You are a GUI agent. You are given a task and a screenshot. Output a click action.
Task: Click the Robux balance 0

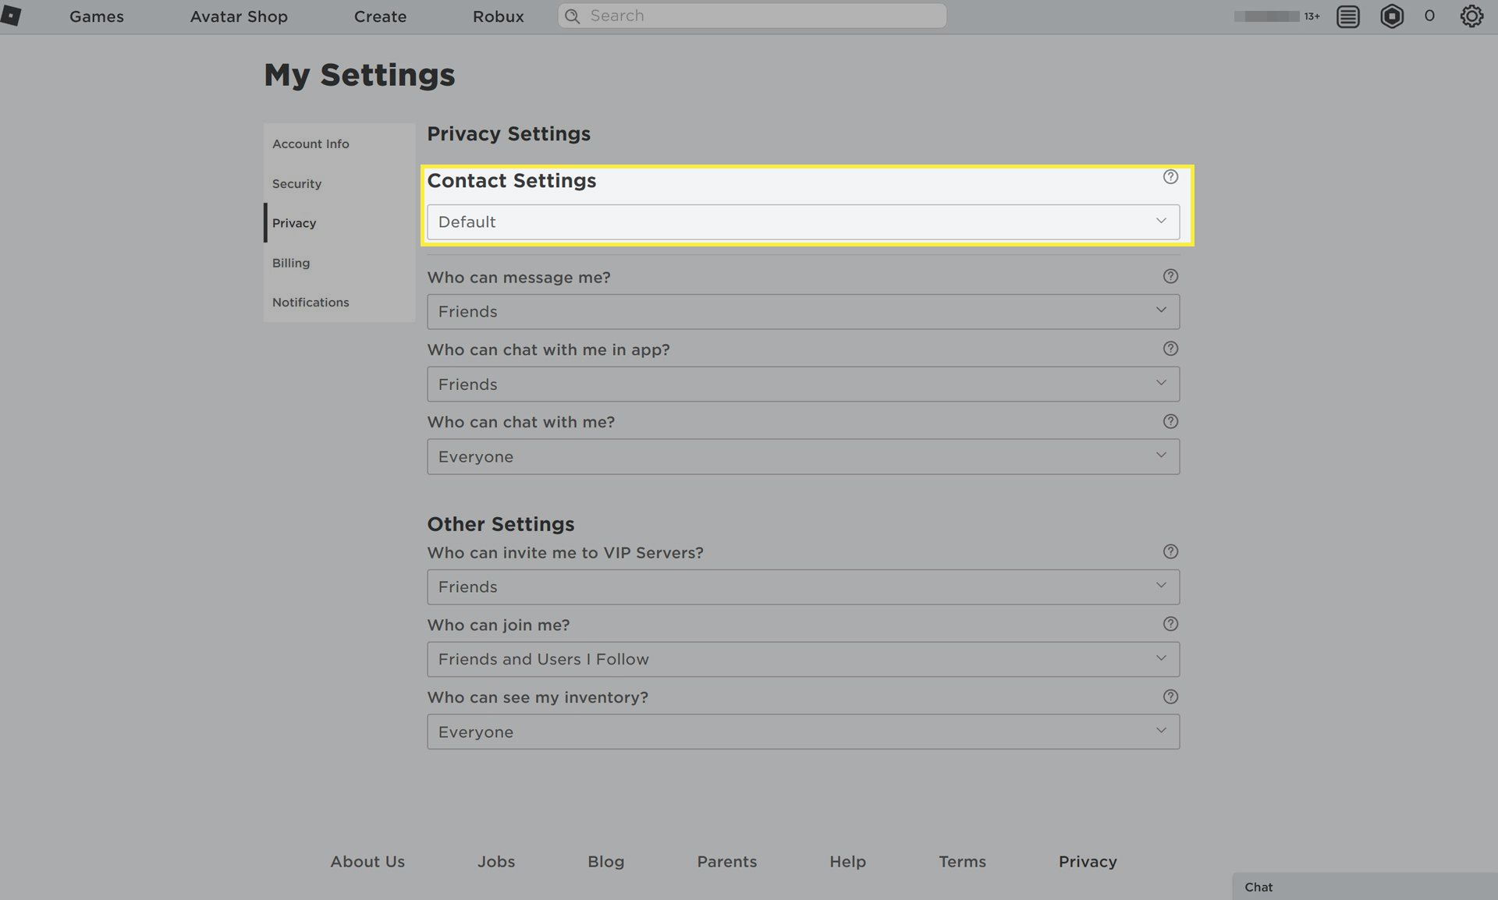point(1429,16)
